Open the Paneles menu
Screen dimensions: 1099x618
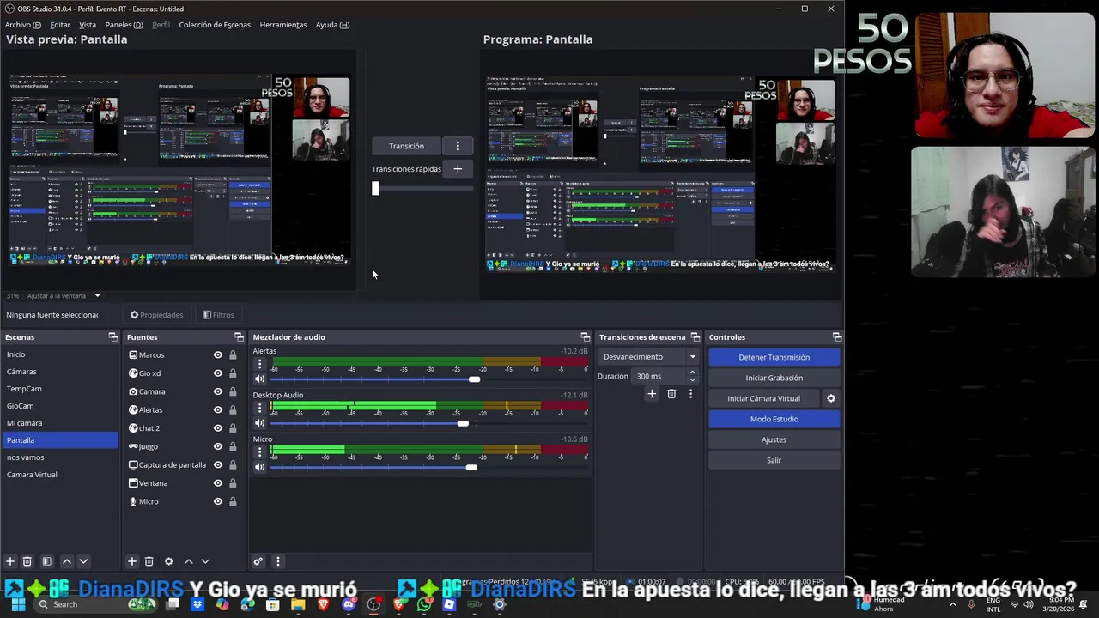click(x=124, y=25)
